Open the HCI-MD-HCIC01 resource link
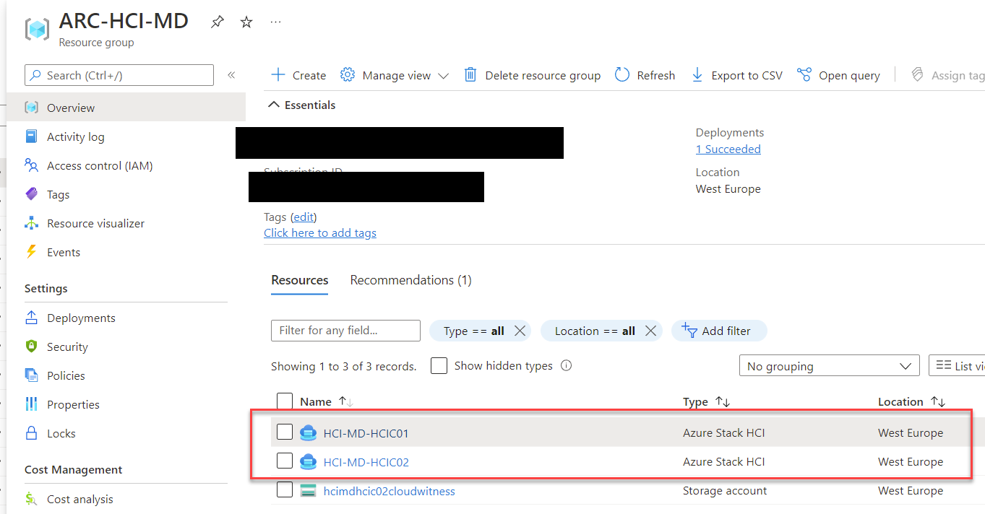The height and width of the screenshot is (514, 985). coord(366,433)
